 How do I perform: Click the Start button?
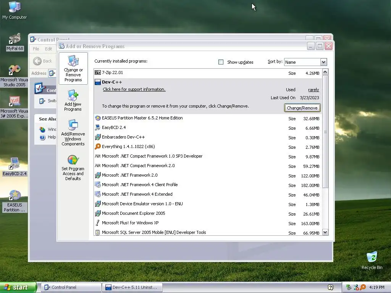(18, 288)
